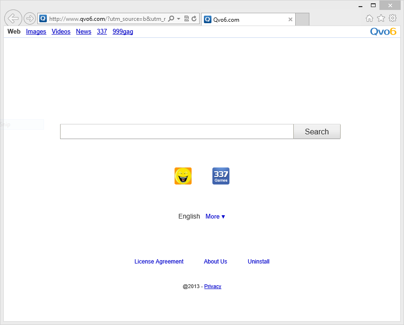404x325 pixels.
Task: Focus the main search text box
Action: point(177,132)
